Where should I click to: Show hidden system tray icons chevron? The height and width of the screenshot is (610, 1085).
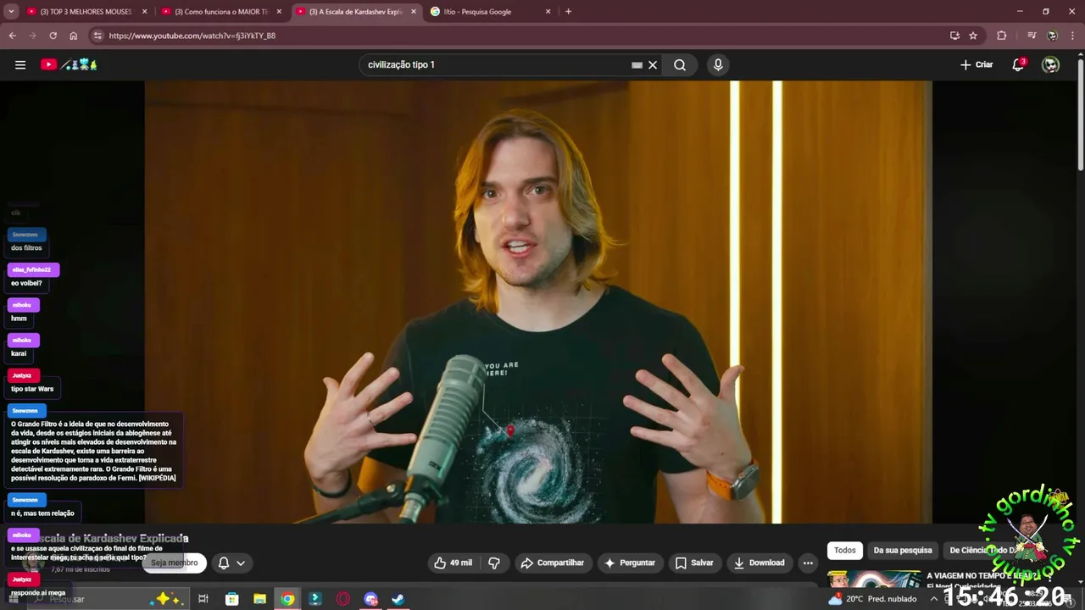(x=933, y=599)
